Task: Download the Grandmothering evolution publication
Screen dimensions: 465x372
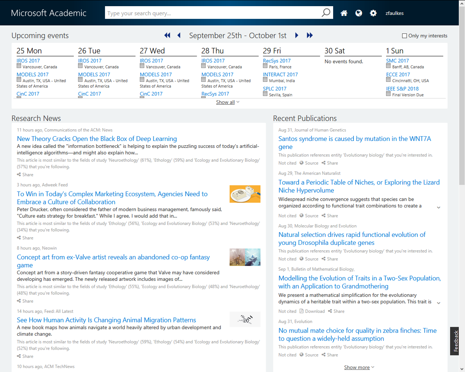Action: (x=312, y=311)
